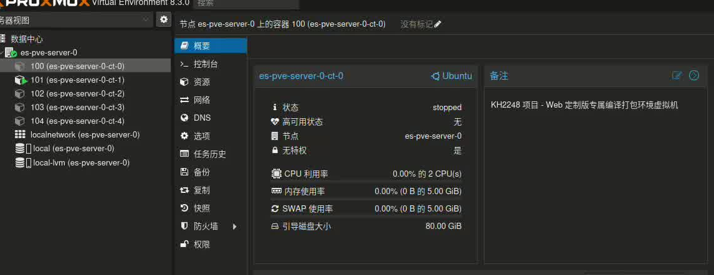This screenshot has height=275, width=714.
Task: Go to the 备份 backup section
Action: click(x=201, y=172)
